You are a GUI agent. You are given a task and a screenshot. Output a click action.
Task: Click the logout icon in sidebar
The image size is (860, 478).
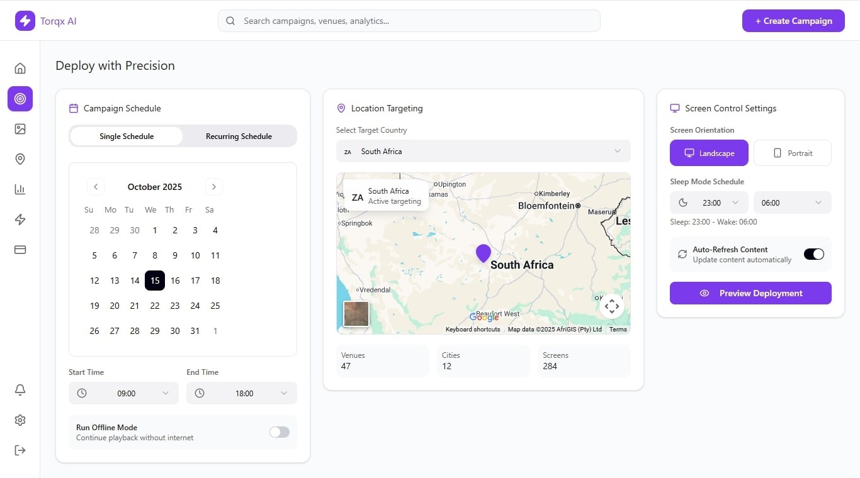(x=20, y=450)
